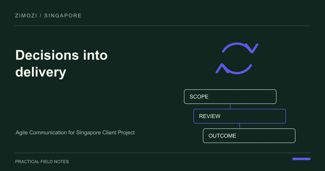Click the "Decisions into delivery" headline
325x171 pixels.
(x=62, y=64)
